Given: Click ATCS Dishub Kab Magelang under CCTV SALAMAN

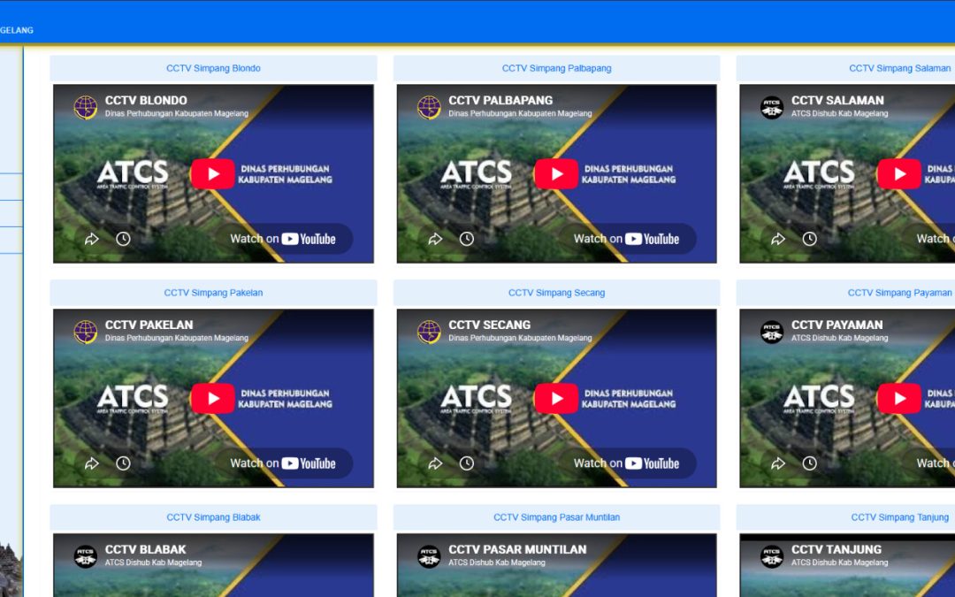Looking at the screenshot, I should tap(839, 113).
